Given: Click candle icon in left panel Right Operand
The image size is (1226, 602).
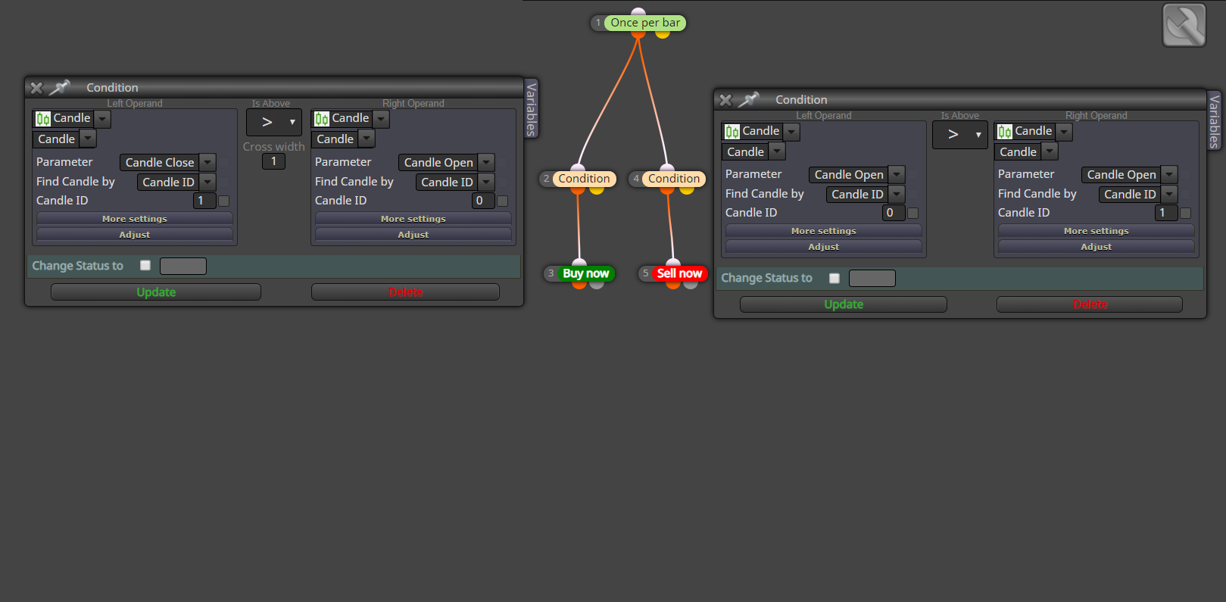Looking at the screenshot, I should [322, 119].
